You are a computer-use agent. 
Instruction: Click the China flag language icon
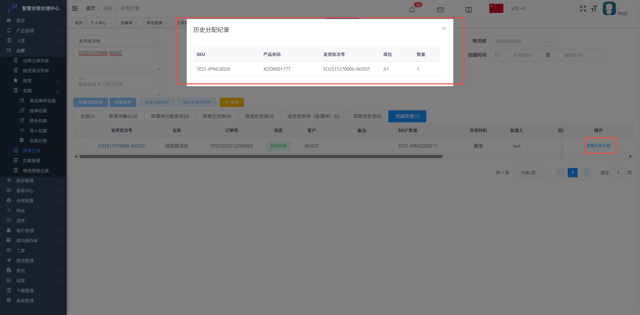[496, 8]
